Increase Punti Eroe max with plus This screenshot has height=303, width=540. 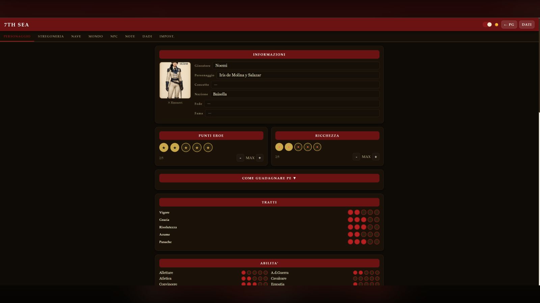tap(260, 158)
